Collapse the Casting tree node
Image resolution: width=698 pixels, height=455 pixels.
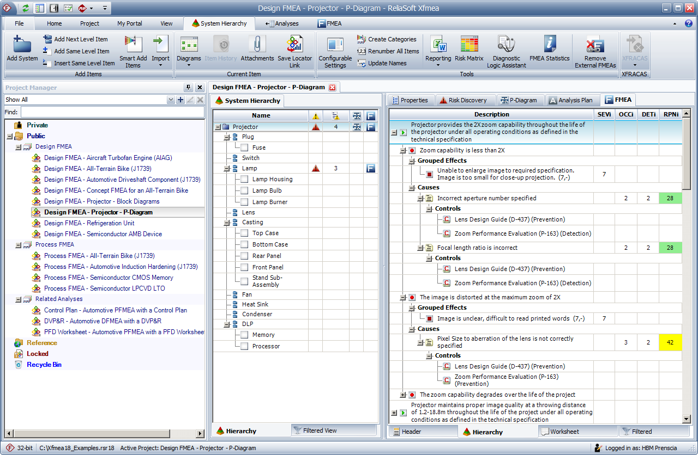(227, 223)
